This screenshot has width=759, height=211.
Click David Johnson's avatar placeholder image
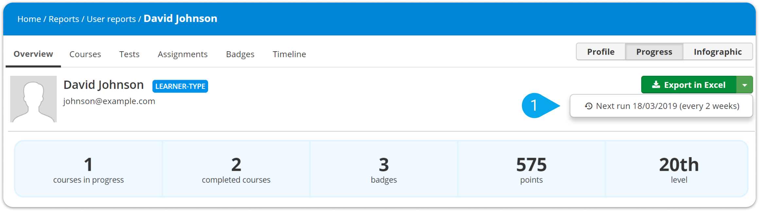tap(33, 99)
